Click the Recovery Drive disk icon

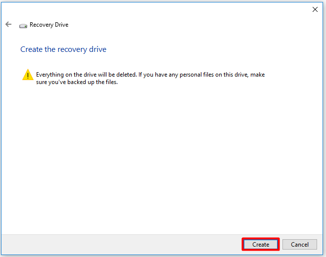click(x=23, y=26)
